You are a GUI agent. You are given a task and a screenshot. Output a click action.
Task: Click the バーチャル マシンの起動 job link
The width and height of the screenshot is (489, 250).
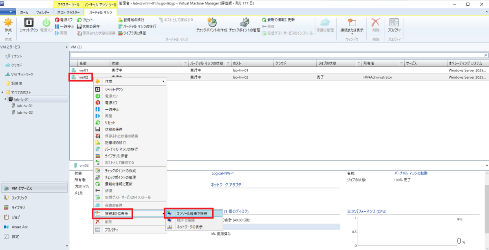coord(411,173)
